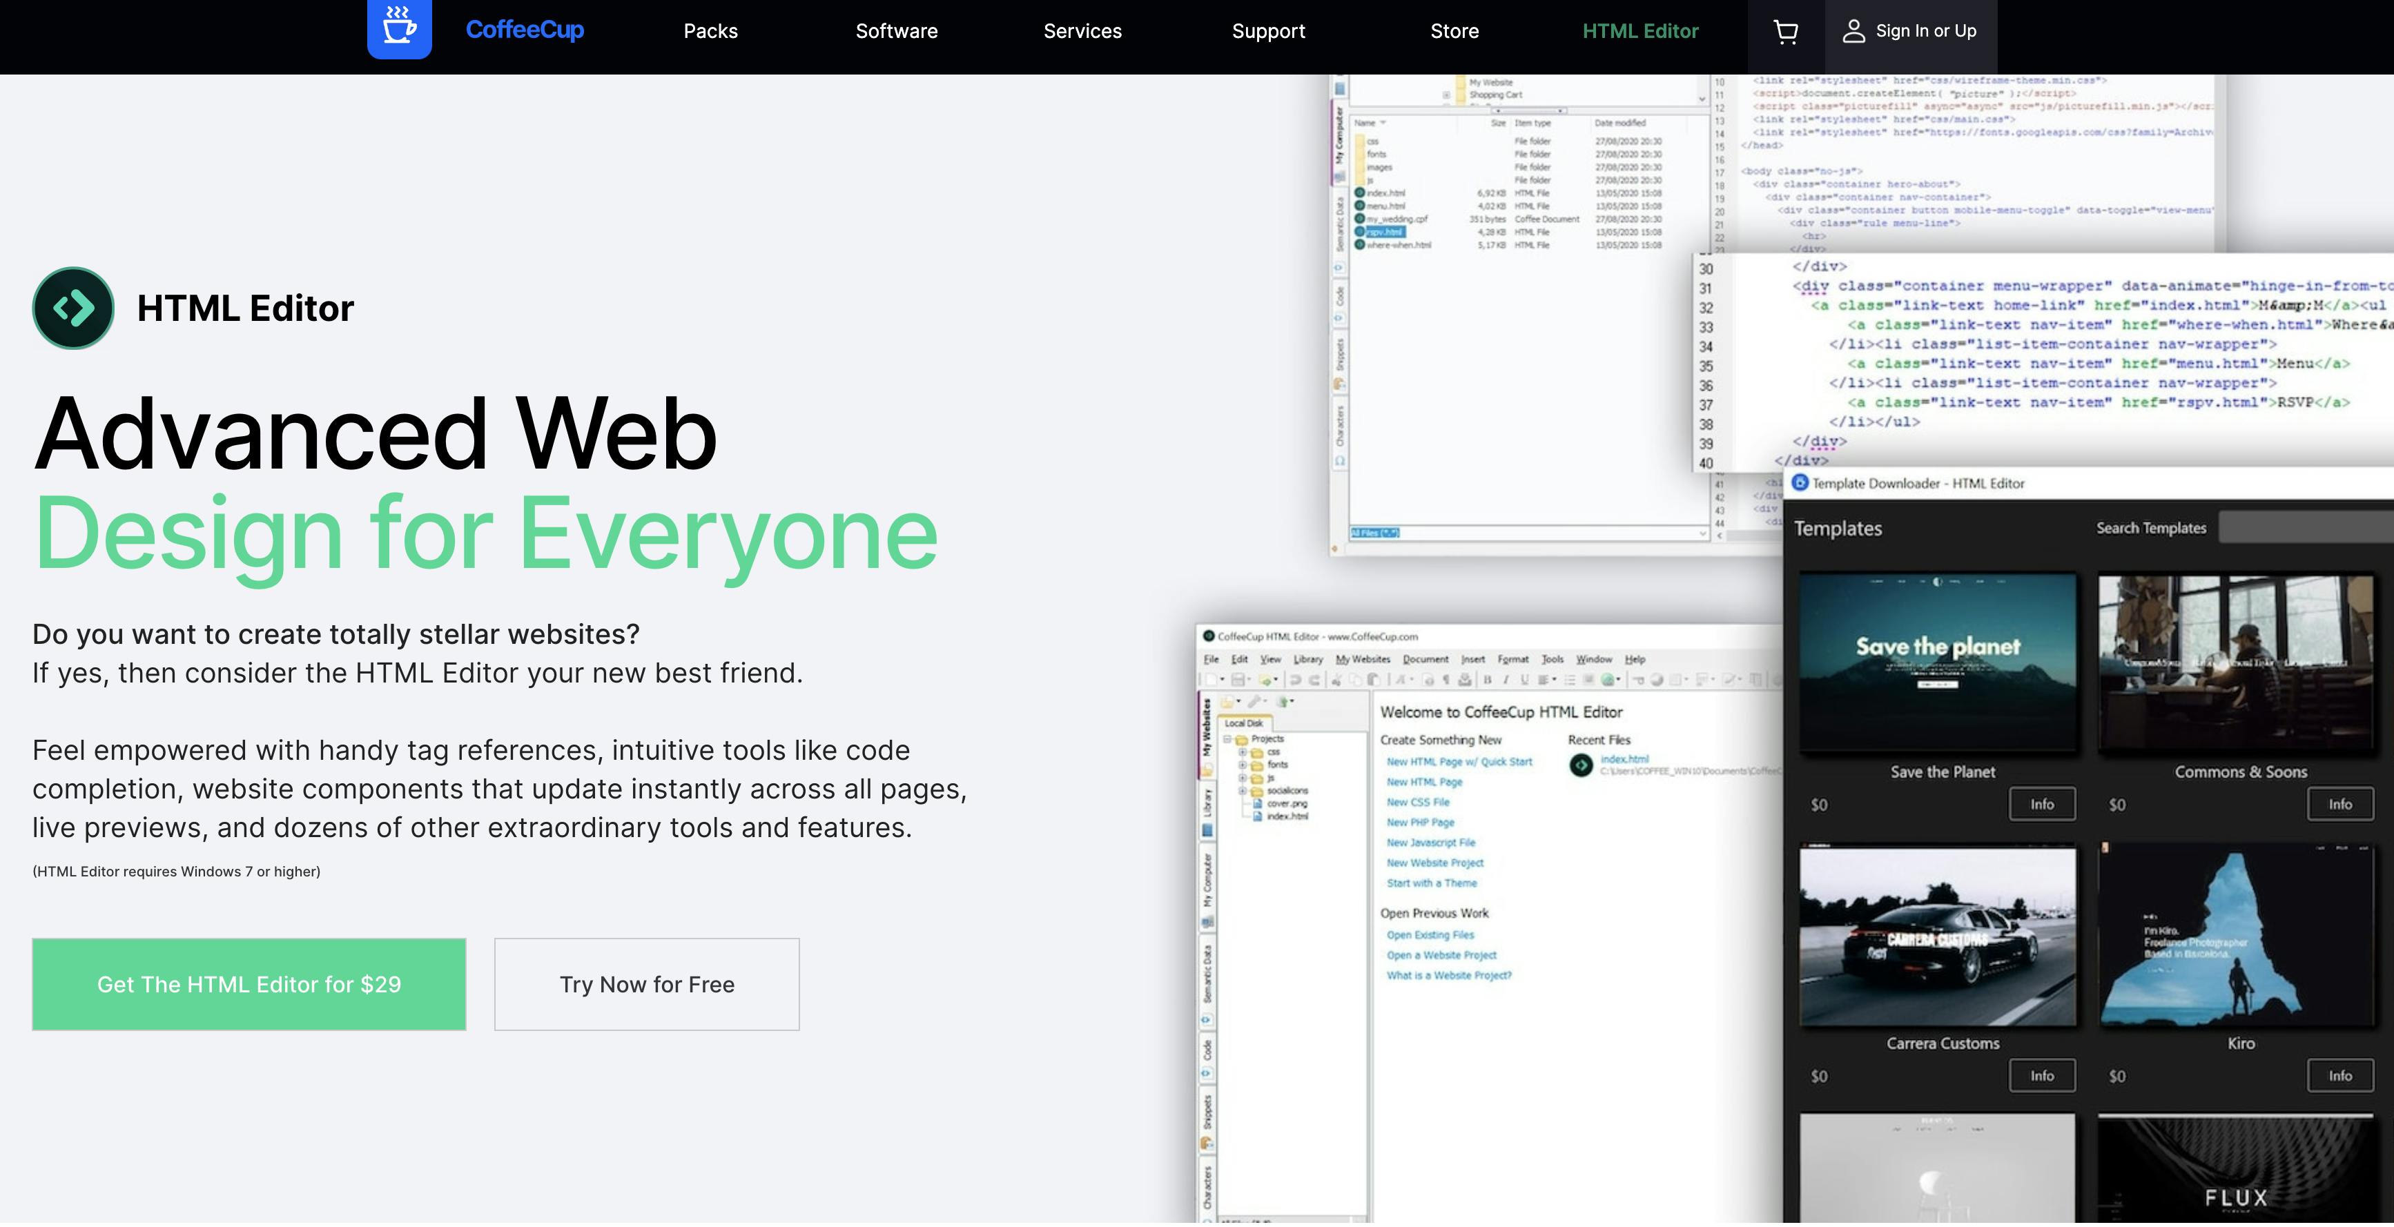Image resolution: width=2394 pixels, height=1227 pixels.
Task: Click the CoffeeCup logo icon
Action: (398, 28)
